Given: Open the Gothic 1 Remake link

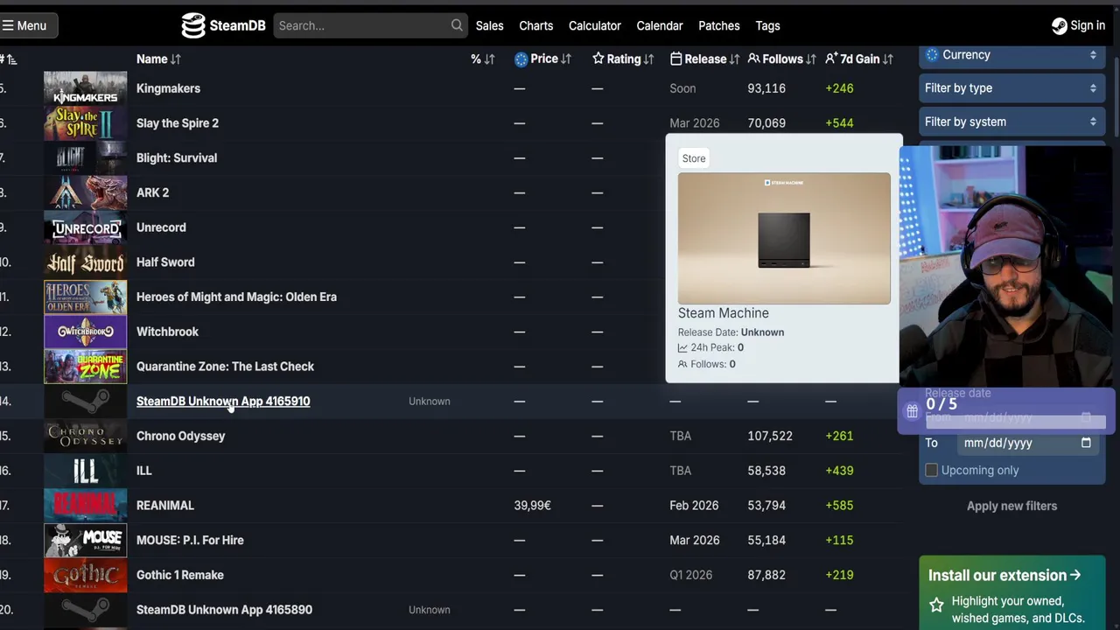Looking at the screenshot, I should 180,575.
